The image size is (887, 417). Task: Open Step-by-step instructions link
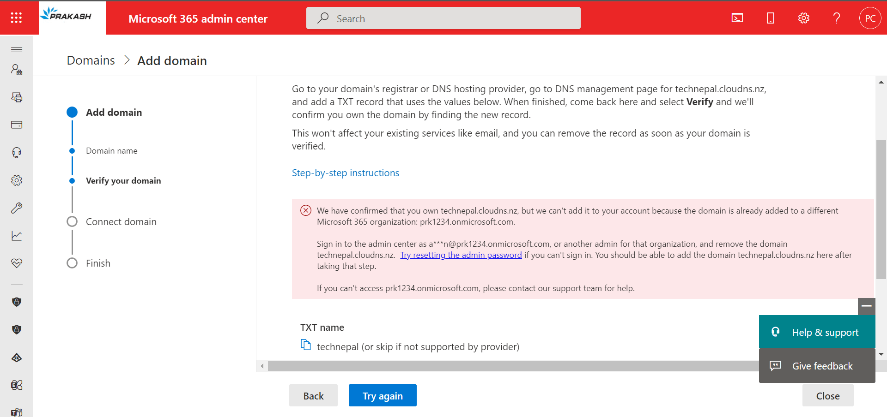[346, 173]
